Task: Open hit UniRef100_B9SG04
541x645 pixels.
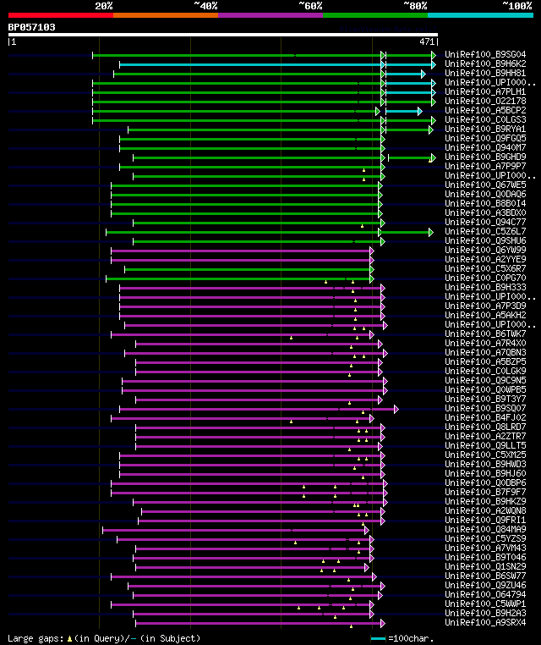Action: click(485, 54)
